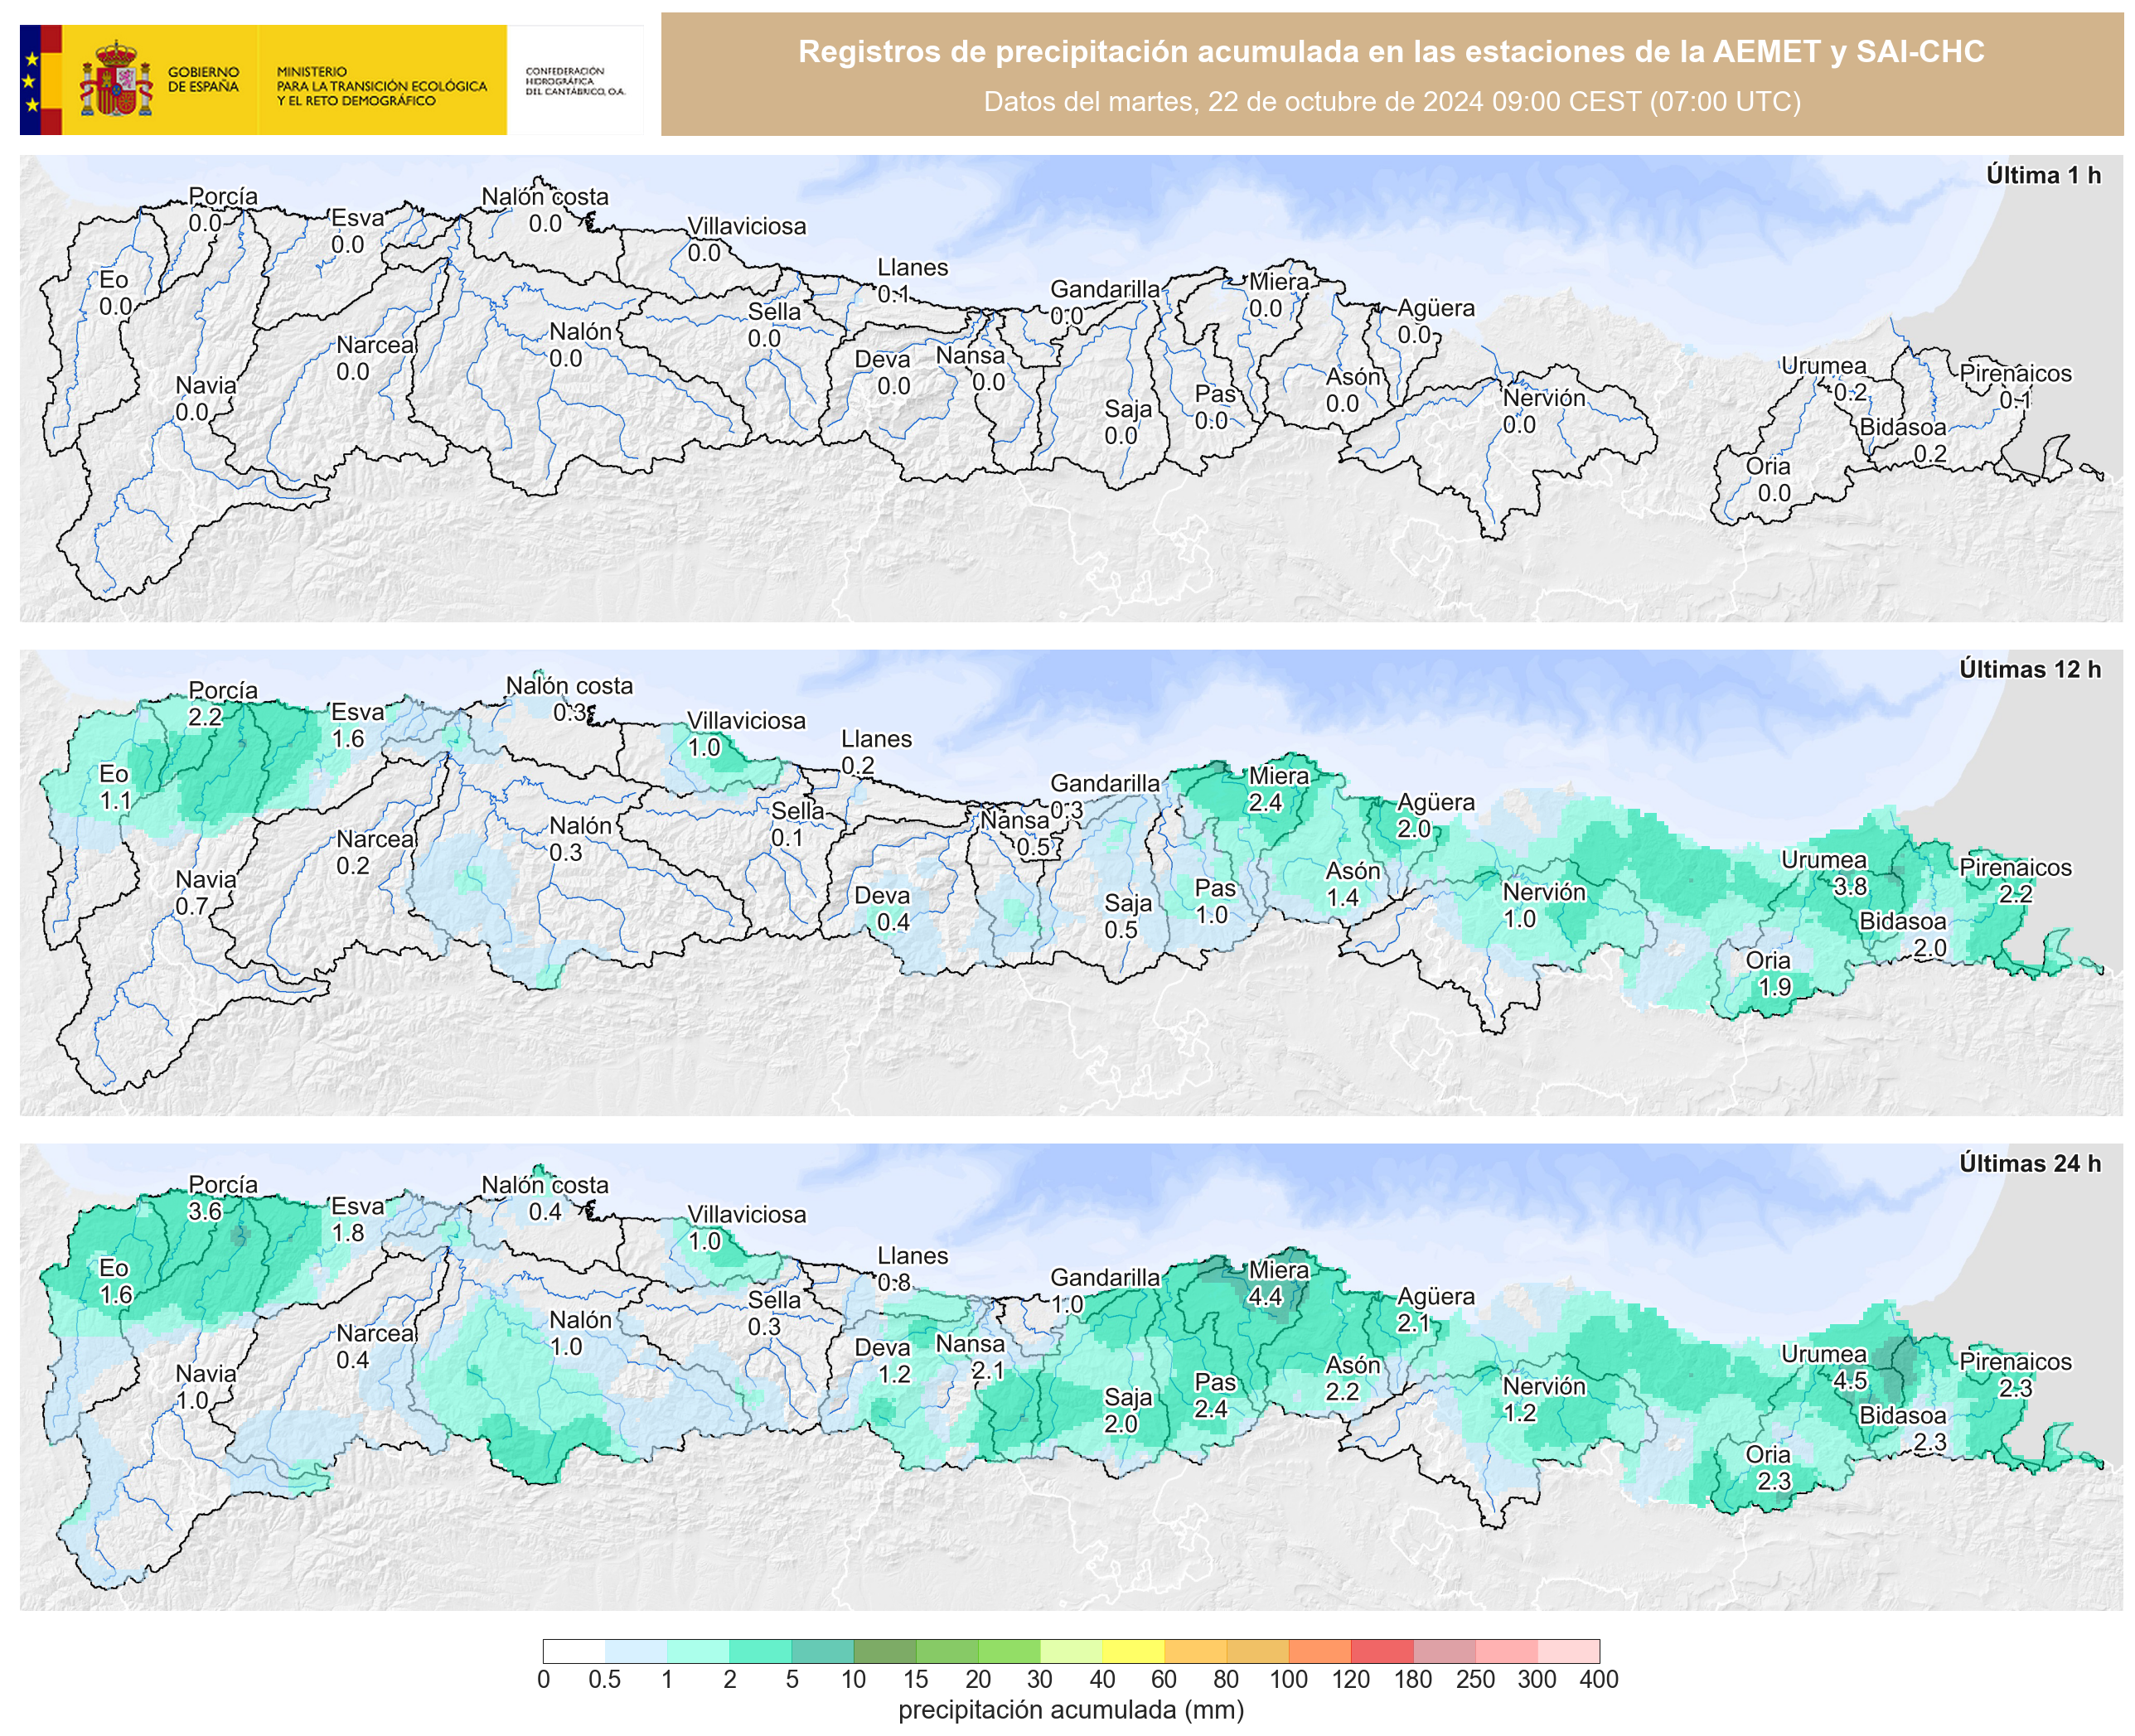2135x1736 pixels.
Task: Click Esva value 1.8 on the 24 h map
Action: point(348,1233)
